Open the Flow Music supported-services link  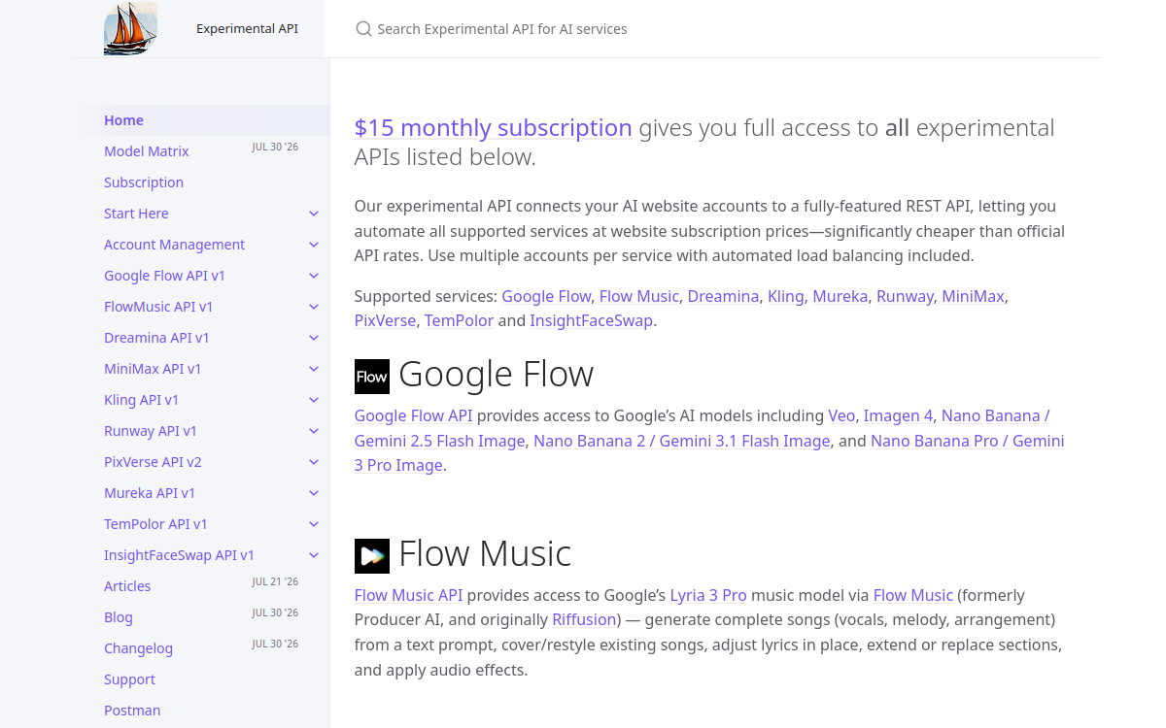(638, 296)
